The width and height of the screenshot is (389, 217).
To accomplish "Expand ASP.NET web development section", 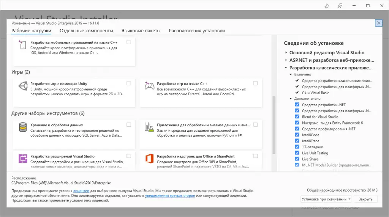I will point(286,60).
